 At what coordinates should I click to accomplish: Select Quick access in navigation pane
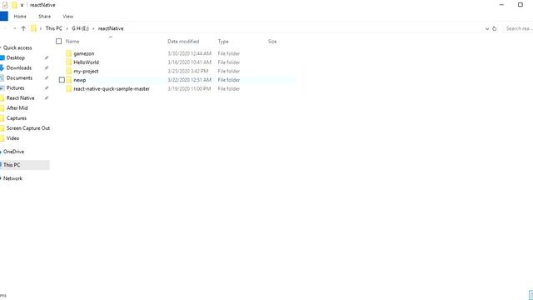point(17,47)
